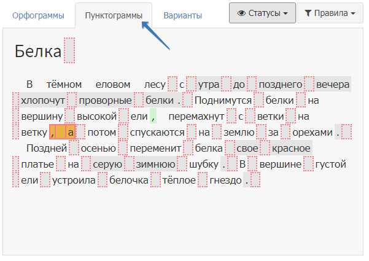Click the word 'спускаются'
Image resolution: width=369 pixels, height=261 pixels.
157,132
